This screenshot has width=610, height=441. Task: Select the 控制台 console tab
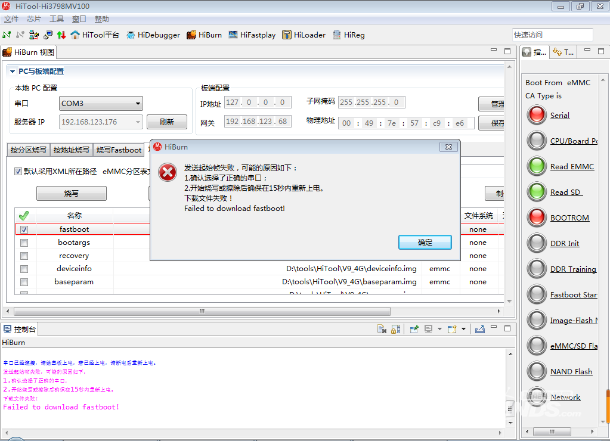(20, 330)
